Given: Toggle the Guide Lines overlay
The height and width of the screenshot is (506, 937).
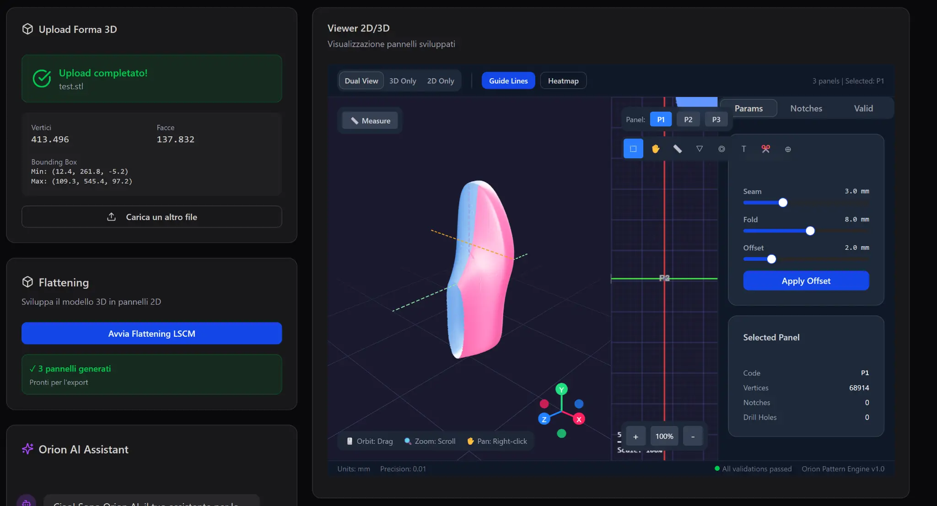Looking at the screenshot, I should point(508,81).
